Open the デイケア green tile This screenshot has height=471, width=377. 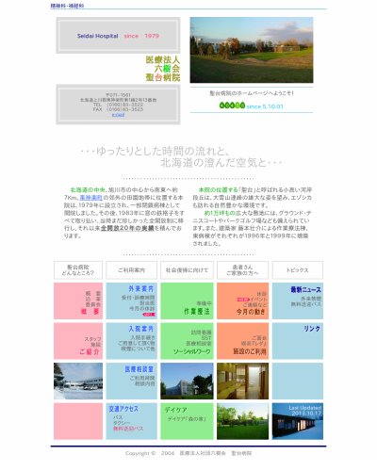tap(187, 421)
